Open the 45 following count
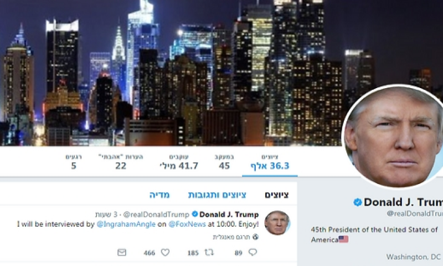The width and height of the screenshot is (443, 266). [224, 162]
